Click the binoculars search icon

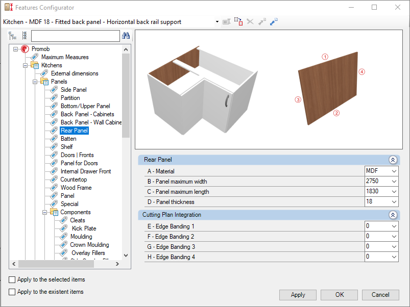coord(126,36)
